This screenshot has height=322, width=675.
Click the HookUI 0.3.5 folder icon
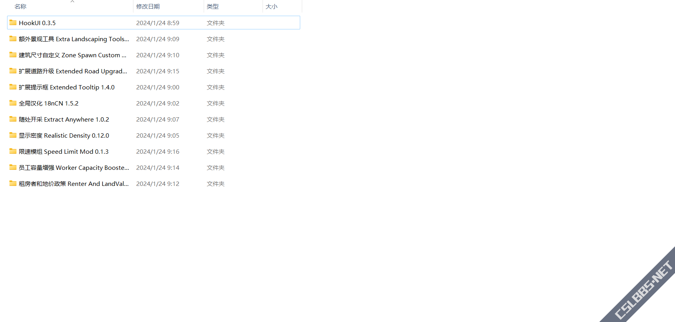pyautogui.click(x=13, y=23)
